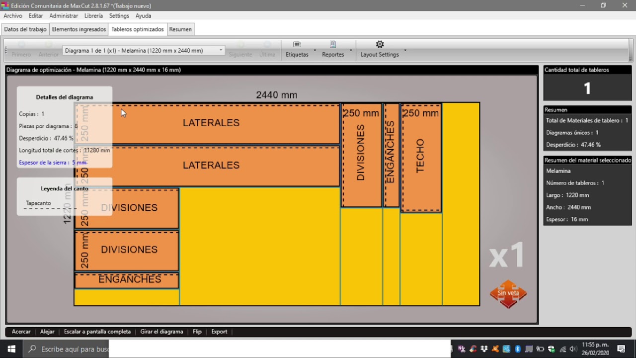Screen dimensions: 636x358
Task: Click Espesor de la sierra link
Action: click(52, 163)
